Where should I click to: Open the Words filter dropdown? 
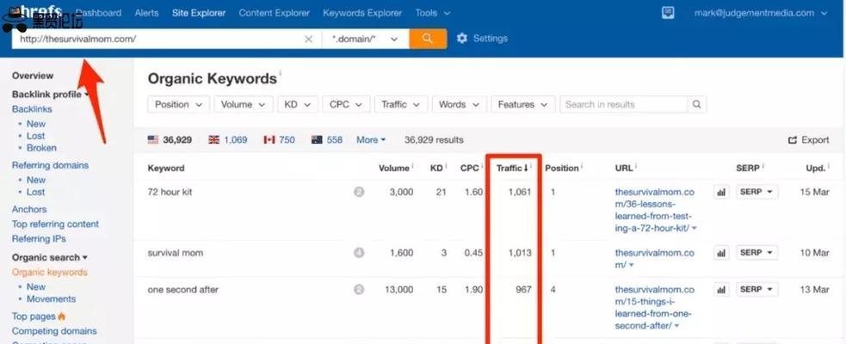coord(460,105)
